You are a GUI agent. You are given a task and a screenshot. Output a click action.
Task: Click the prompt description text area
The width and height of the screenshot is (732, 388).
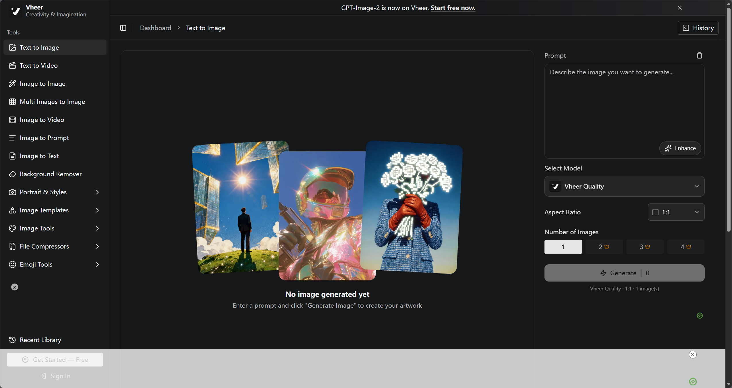[x=624, y=111]
